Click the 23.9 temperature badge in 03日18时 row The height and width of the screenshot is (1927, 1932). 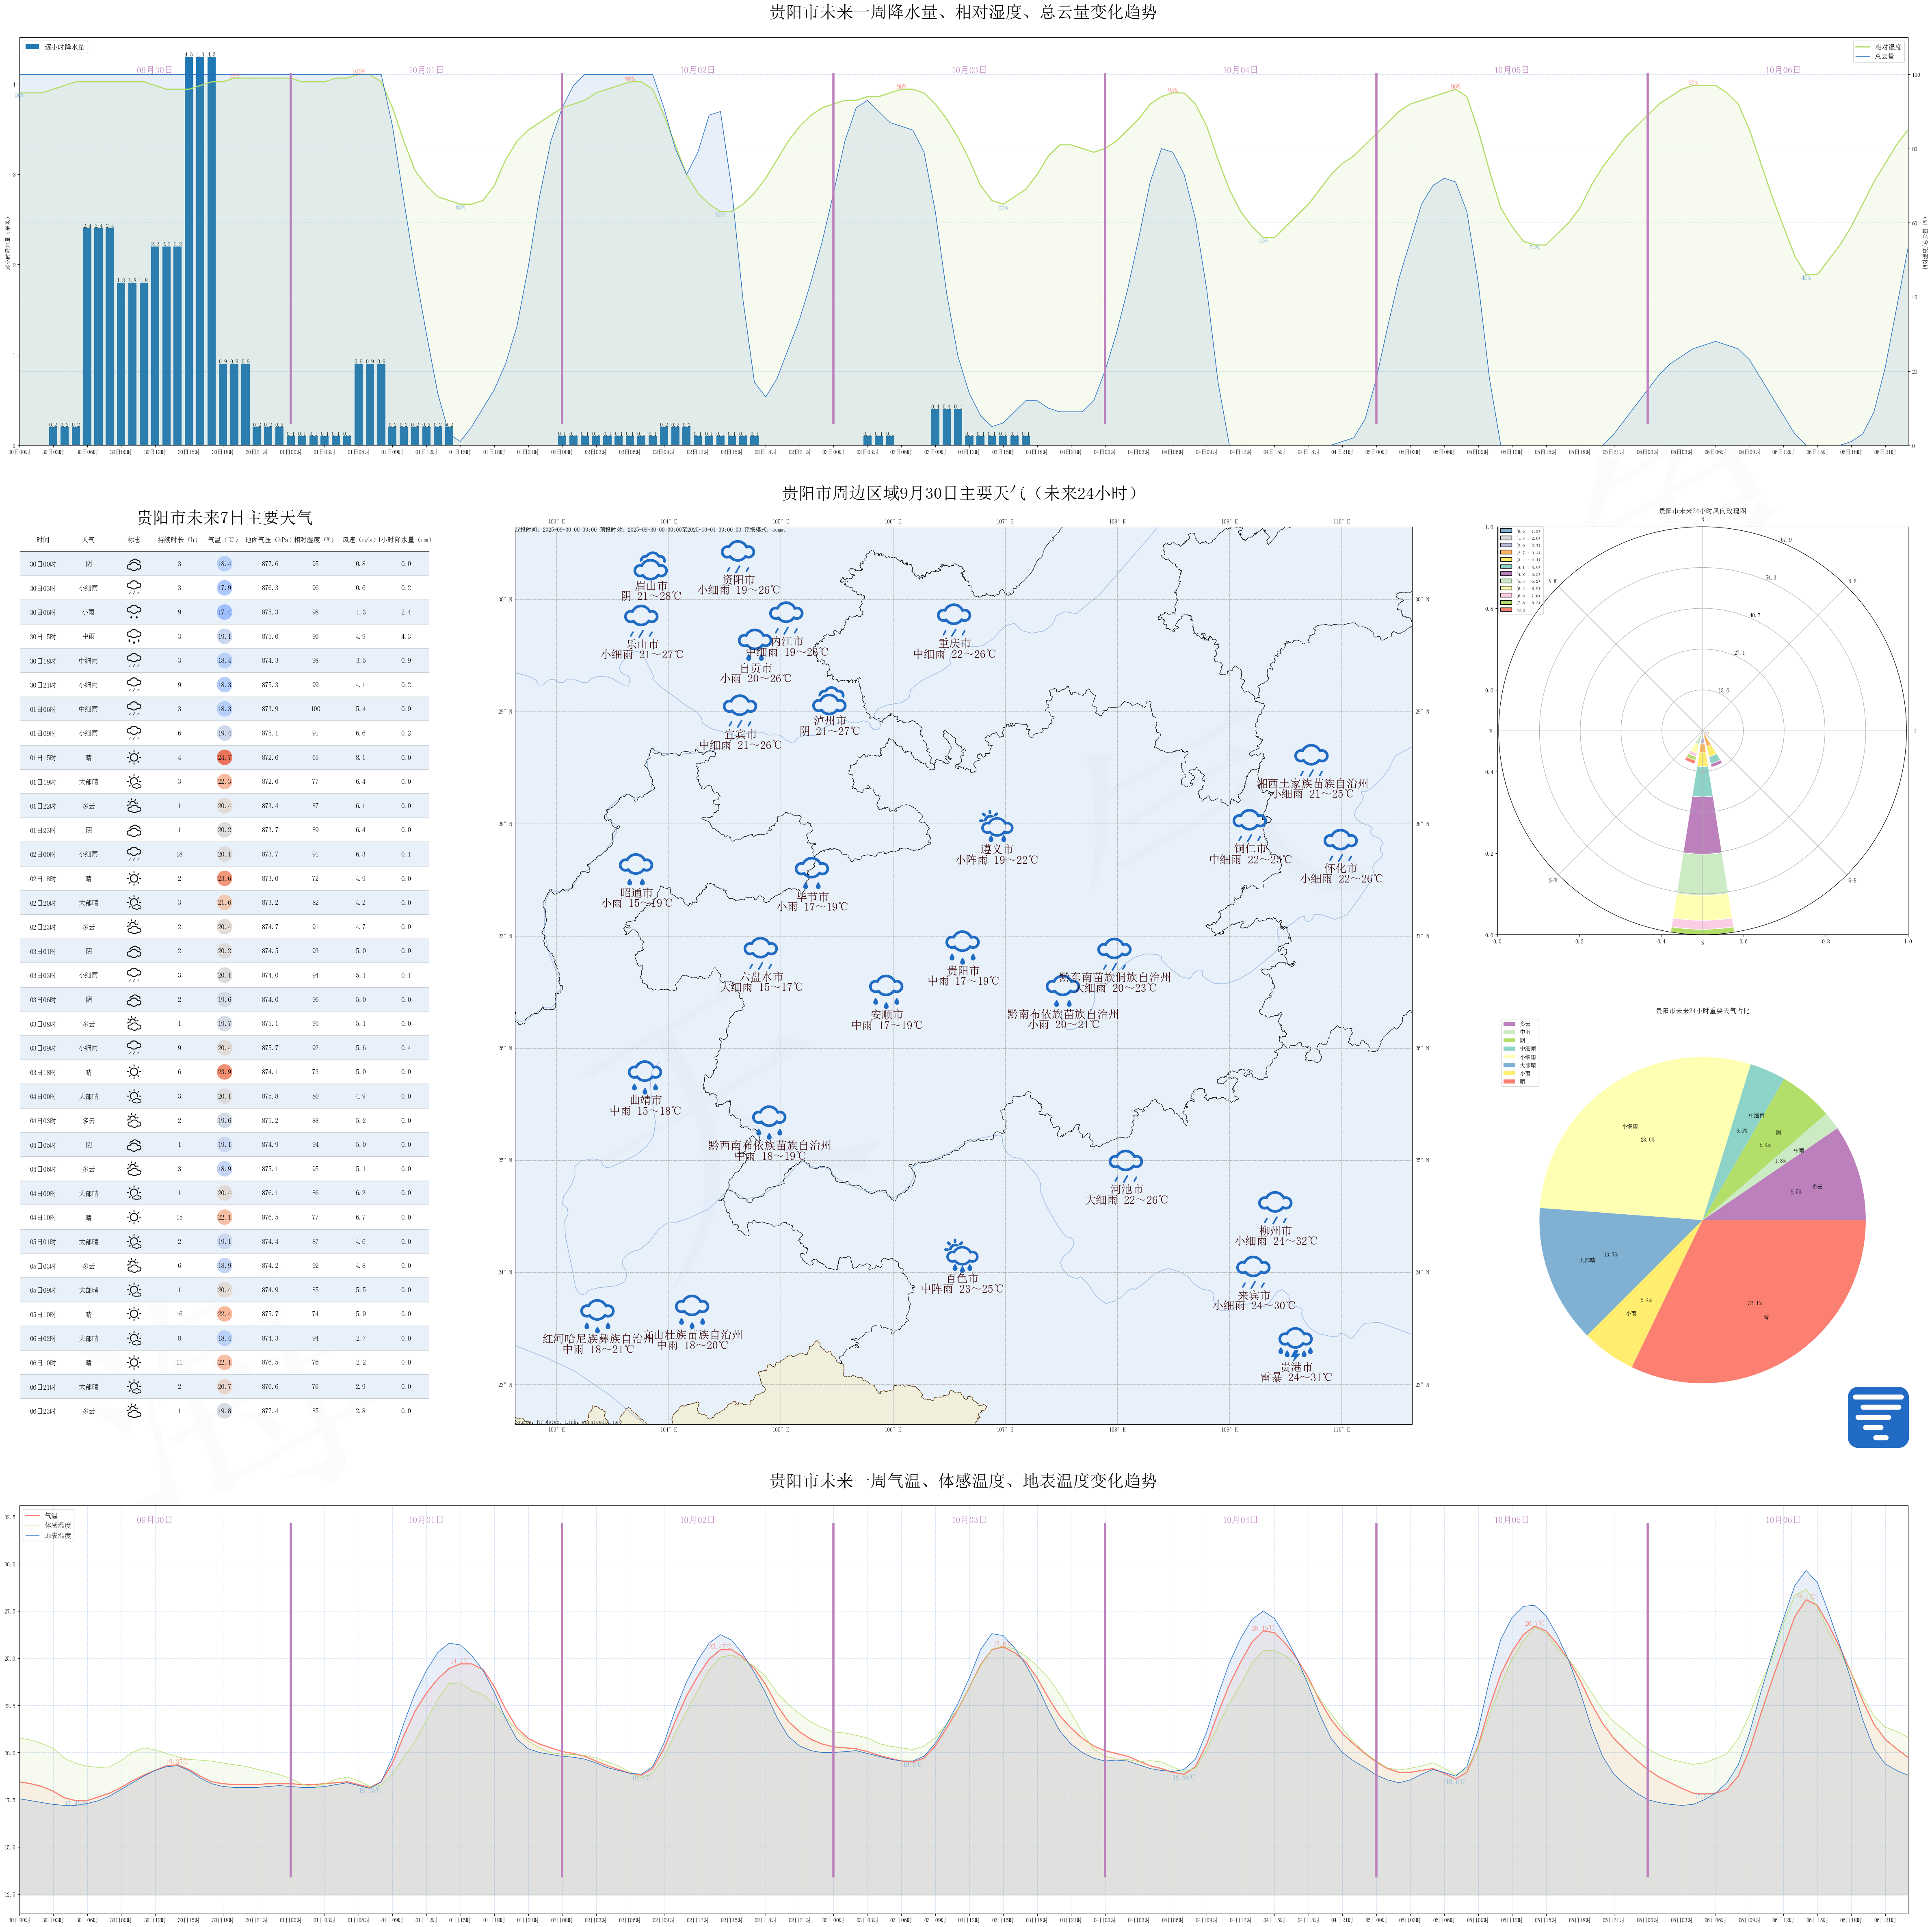(x=224, y=1072)
